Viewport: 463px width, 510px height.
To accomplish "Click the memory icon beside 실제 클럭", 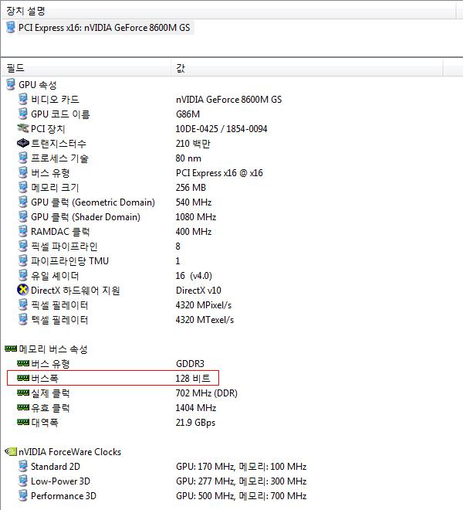I will click(x=23, y=393).
